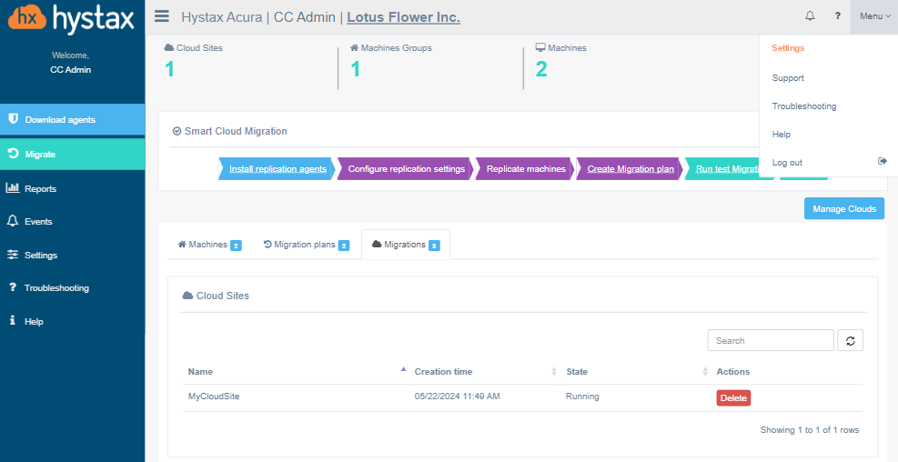Open Events from the sidebar

[38, 221]
